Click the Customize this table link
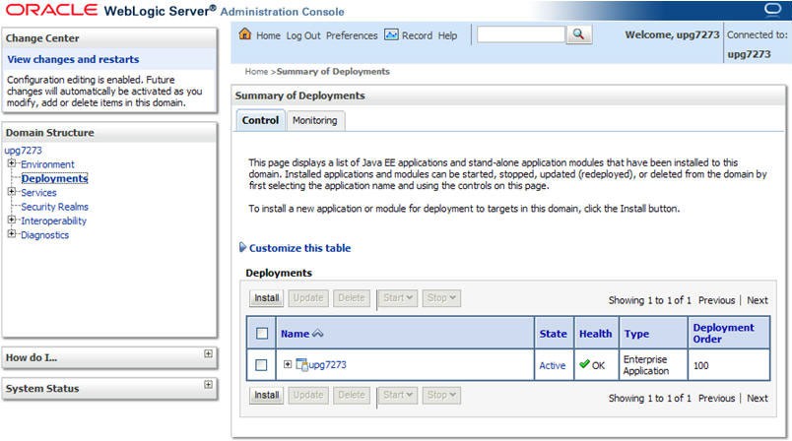This screenshot has height=441, width=792. click(300, 248)
